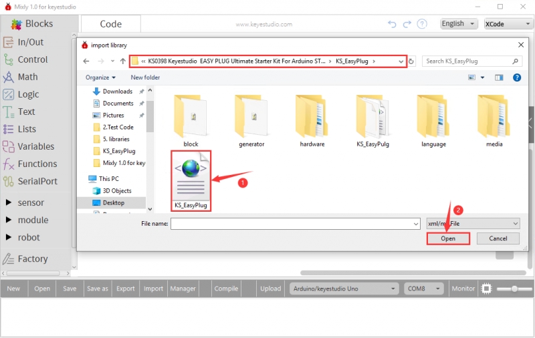Go up one folder level
The image size is (535, 338).
(x=123, y=61)
